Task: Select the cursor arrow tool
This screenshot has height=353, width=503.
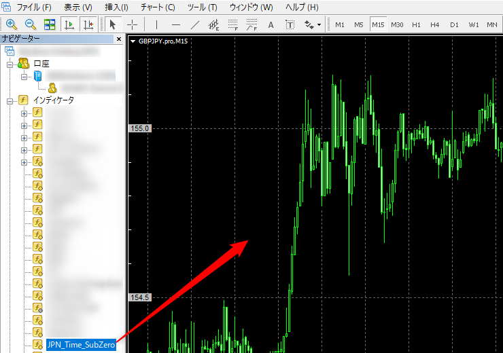Action: (x=113, y=24)
